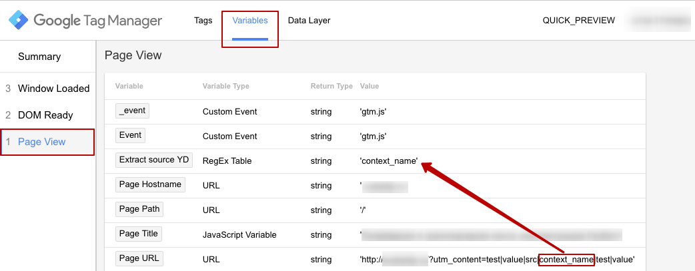Viewport: 695px width, 271px height.
Task: Select the DOM Ready event
Action: [45, 115]
